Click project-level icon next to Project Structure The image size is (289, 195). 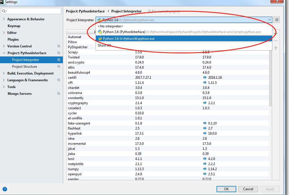(x=59, y=66)
